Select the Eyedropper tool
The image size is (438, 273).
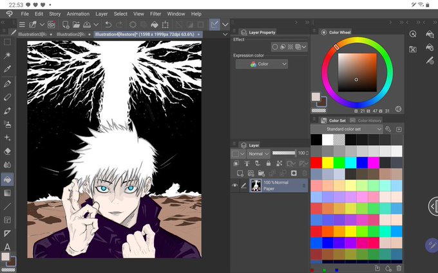(x=7, y=69)
